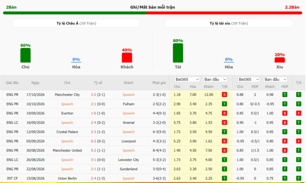Open Ipswich link in Manchester City row
The height and width of the screenshot is (183, 307).
tap(128, 95)
